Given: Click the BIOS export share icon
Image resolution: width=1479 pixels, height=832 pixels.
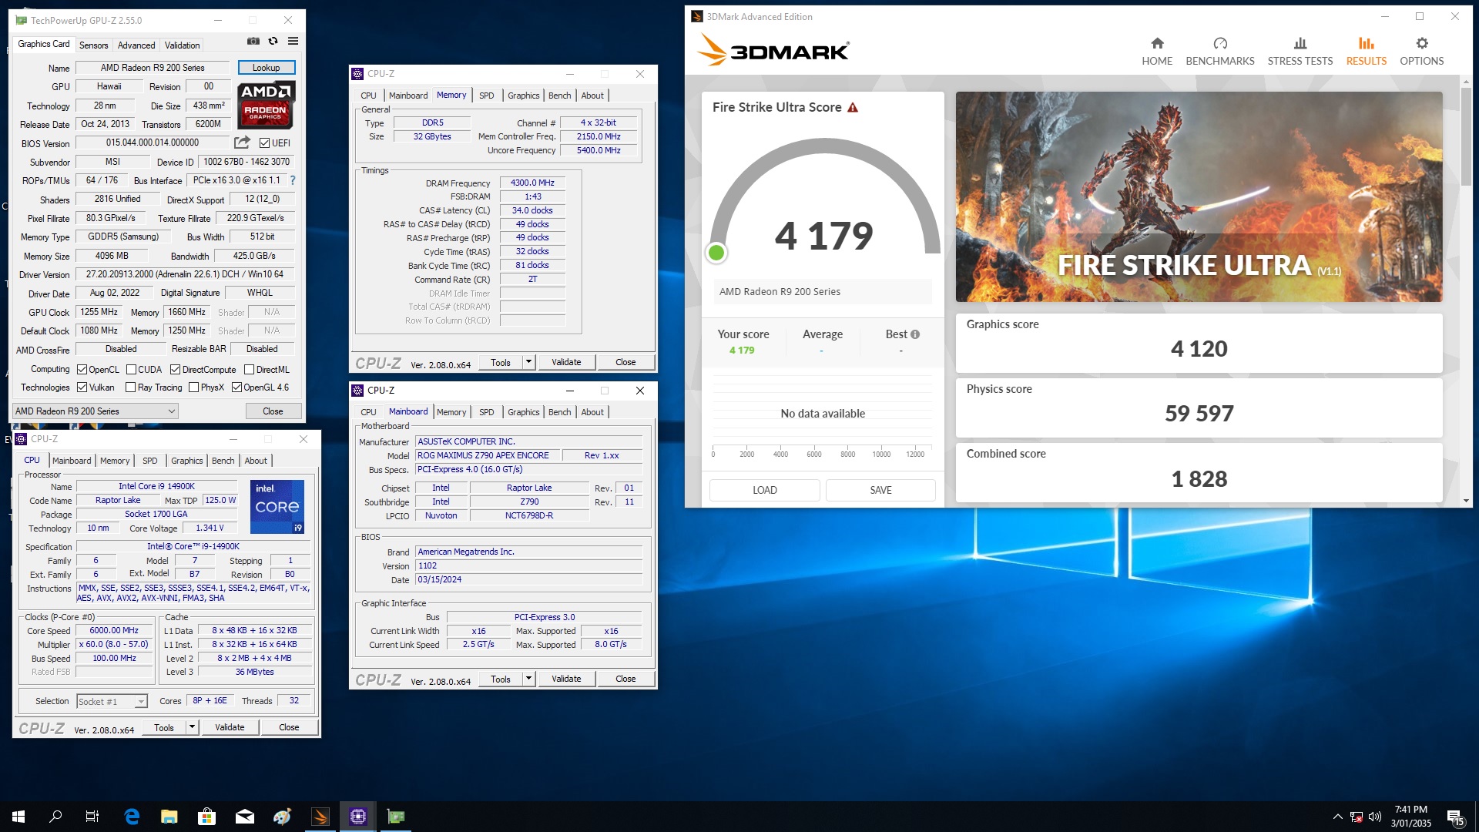Looking at the screenshot, I should point(242,143).
